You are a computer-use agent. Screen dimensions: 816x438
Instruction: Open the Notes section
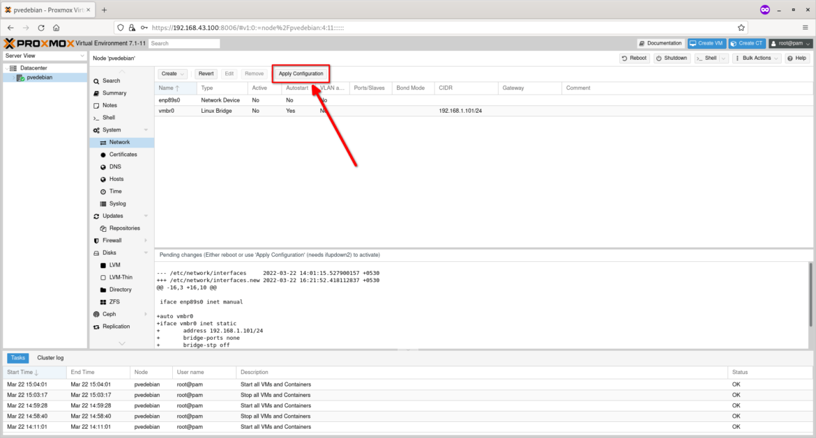(109, 105)
